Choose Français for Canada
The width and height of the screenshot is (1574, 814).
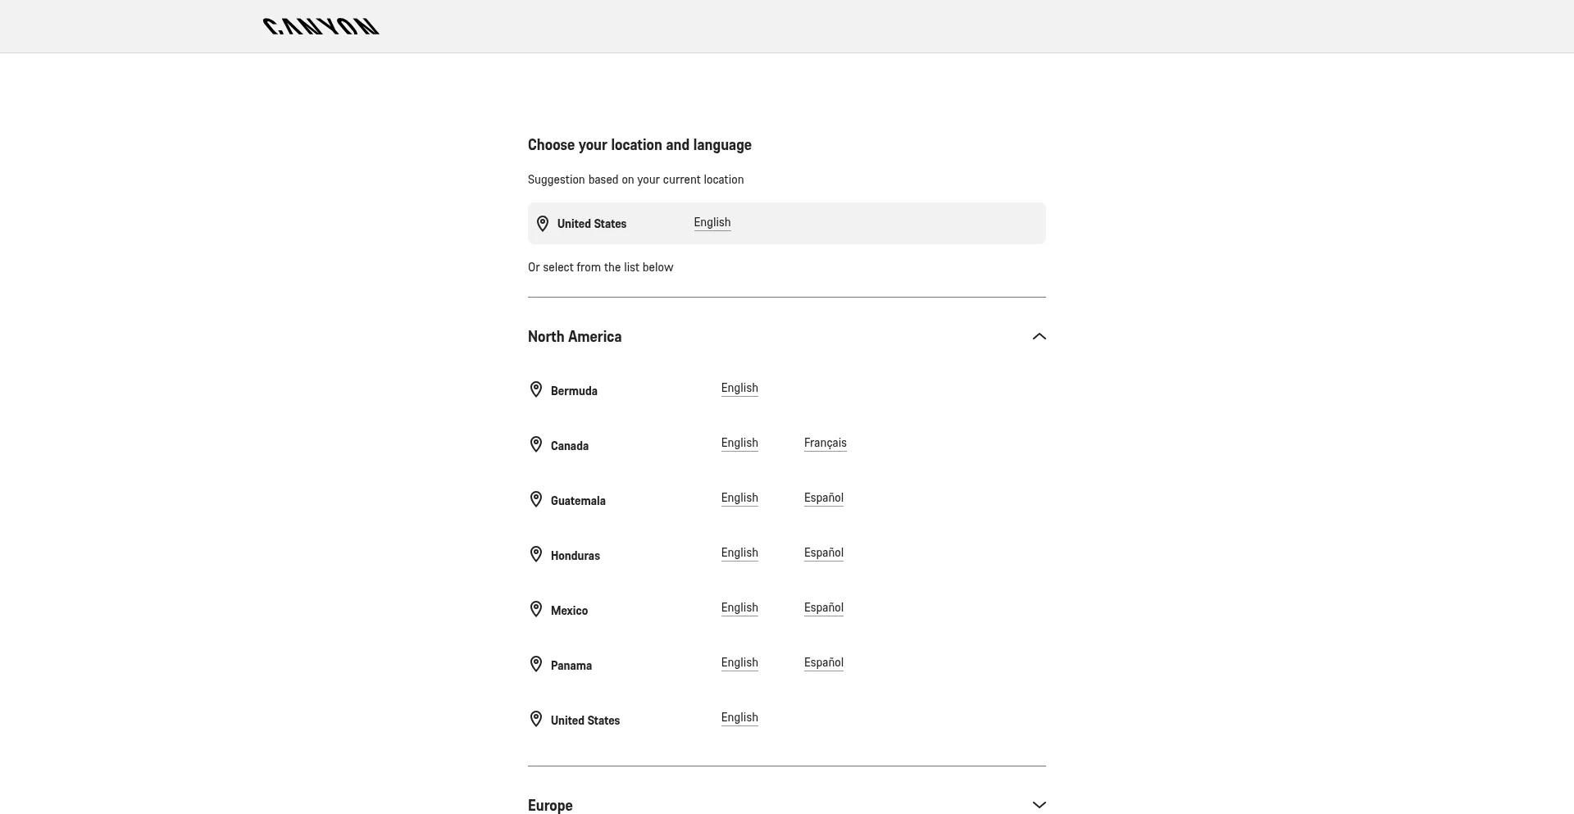coord(826,443)
